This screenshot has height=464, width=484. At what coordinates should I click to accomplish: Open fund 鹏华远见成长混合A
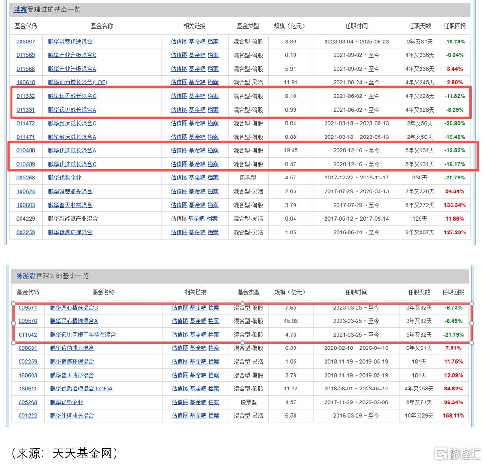[x=72, y=110]
